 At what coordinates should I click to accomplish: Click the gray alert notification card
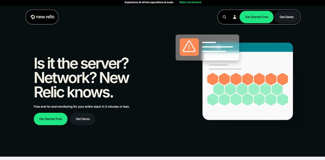tap(207, 47)
